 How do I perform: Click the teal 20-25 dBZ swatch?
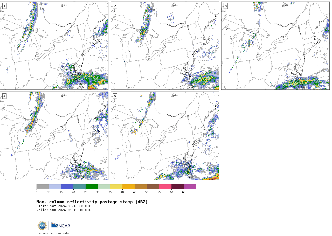click(79, 187)
